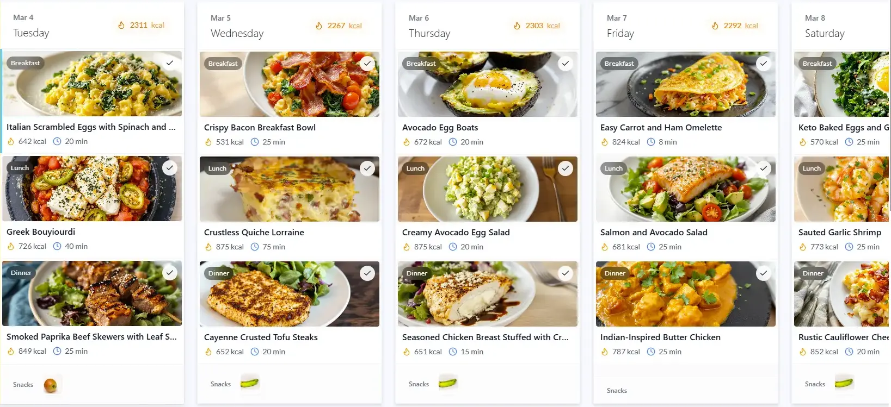Click the Thursday snack icon
891x407 pixels.
pyautogui.click(x=447, y=384)
